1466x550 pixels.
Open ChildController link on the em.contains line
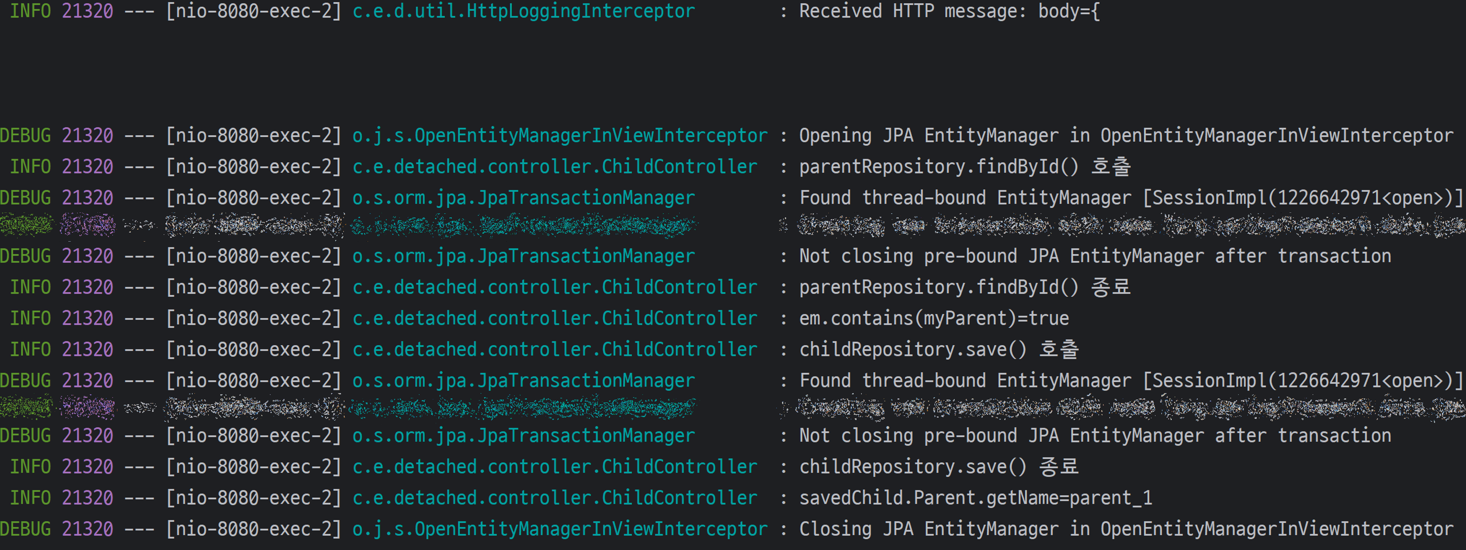[x=555, y=319]
